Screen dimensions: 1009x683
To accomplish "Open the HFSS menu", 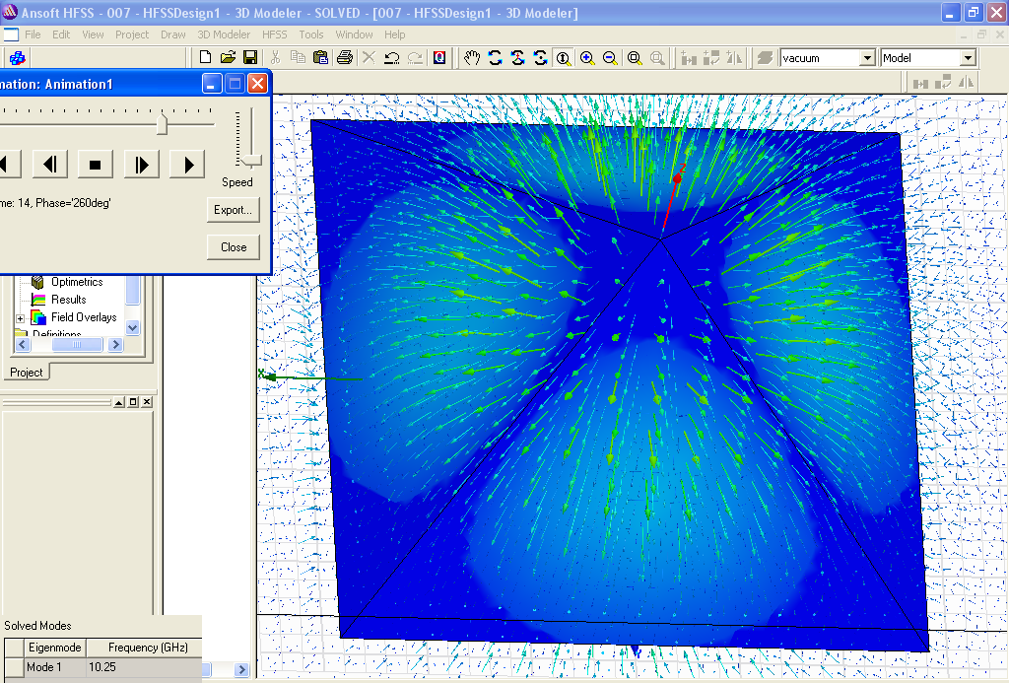I will coord(275,34).
